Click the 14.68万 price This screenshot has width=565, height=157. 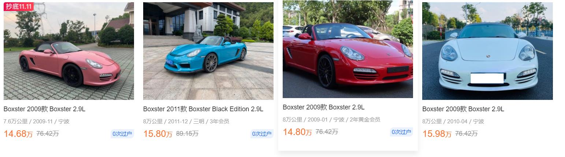pyautogui.click(x=18, y=134)
